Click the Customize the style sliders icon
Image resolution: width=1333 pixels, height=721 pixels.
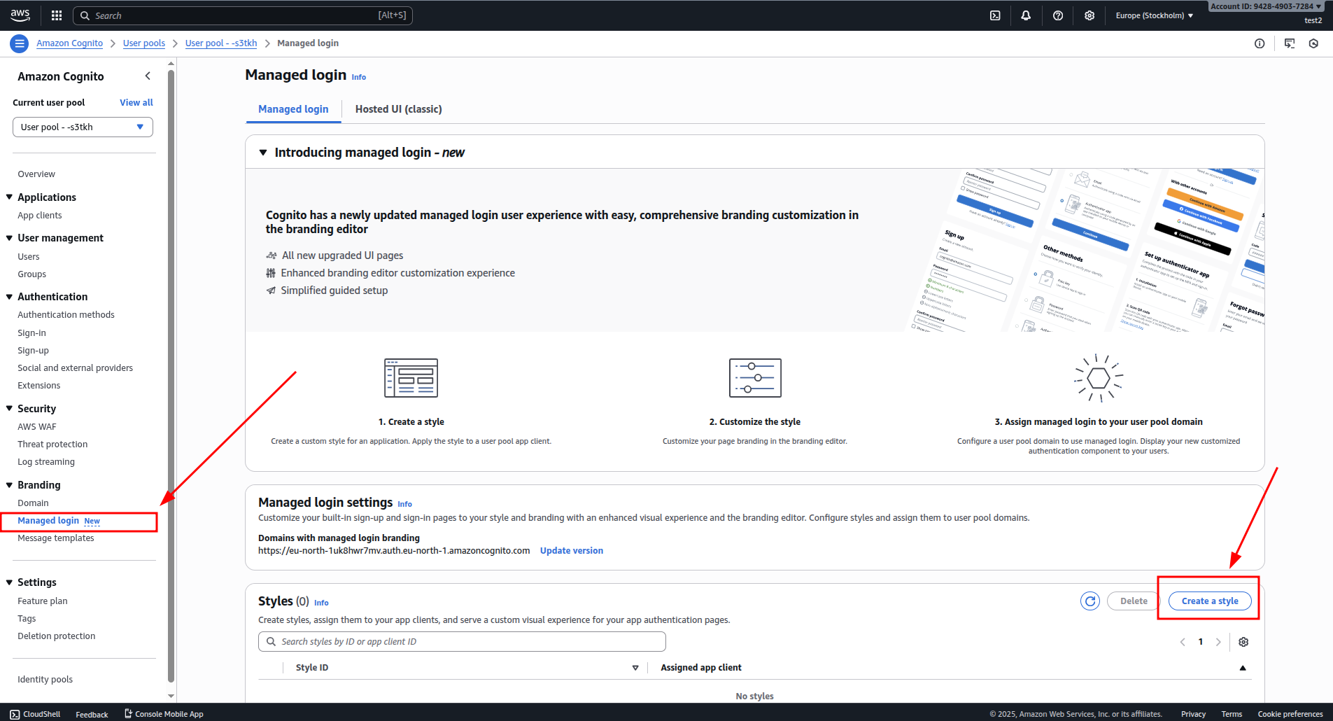point(755,378)
